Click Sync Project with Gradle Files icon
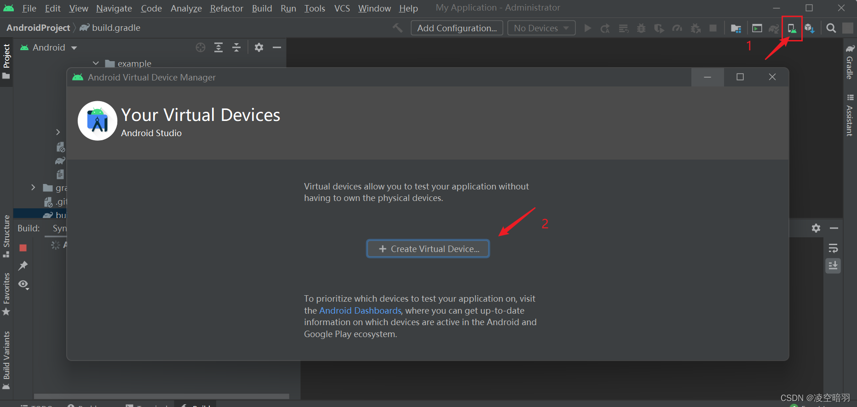The image size is (857, 407). [x=775, y=29]
